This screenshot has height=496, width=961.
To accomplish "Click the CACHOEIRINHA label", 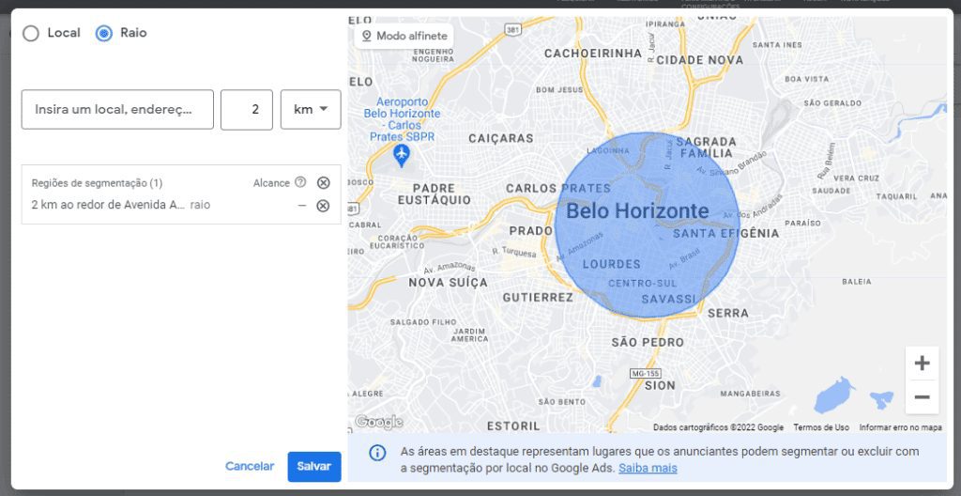I will pyautogui.click(x=593, y=54).
